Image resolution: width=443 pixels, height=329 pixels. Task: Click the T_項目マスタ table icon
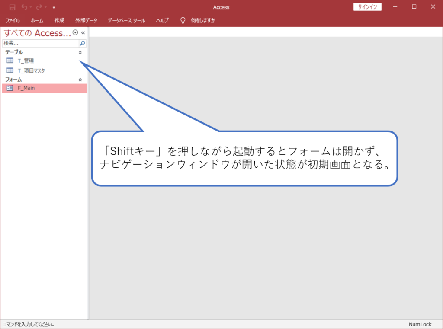(x=10, y=70)
